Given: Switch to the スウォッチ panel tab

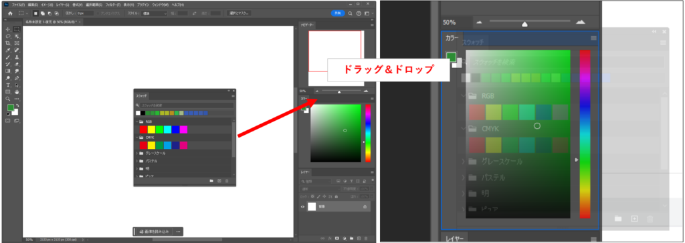Looking at the screenshot, I should point(141,95).
